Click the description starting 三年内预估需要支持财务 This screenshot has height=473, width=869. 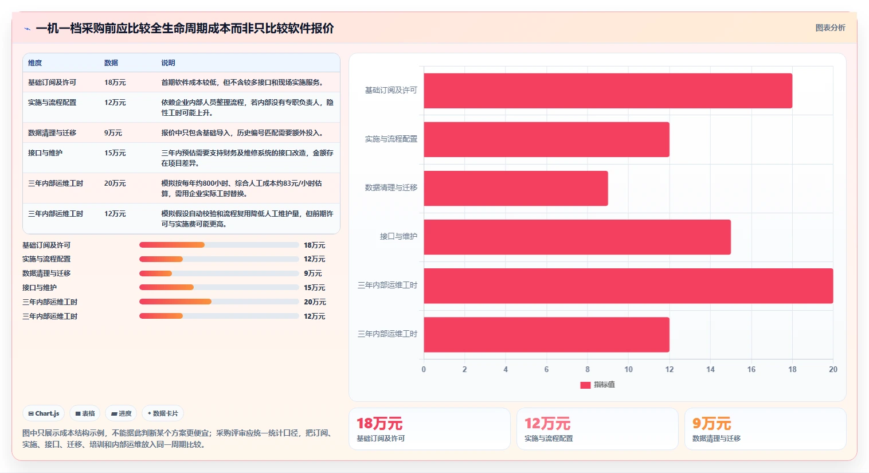(247, 158)
